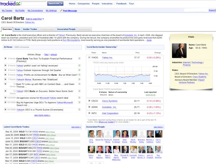Viewport: 216px width, 164px height.
Task: Switch to the Insider Trades tab
Action: click(30, 29)
